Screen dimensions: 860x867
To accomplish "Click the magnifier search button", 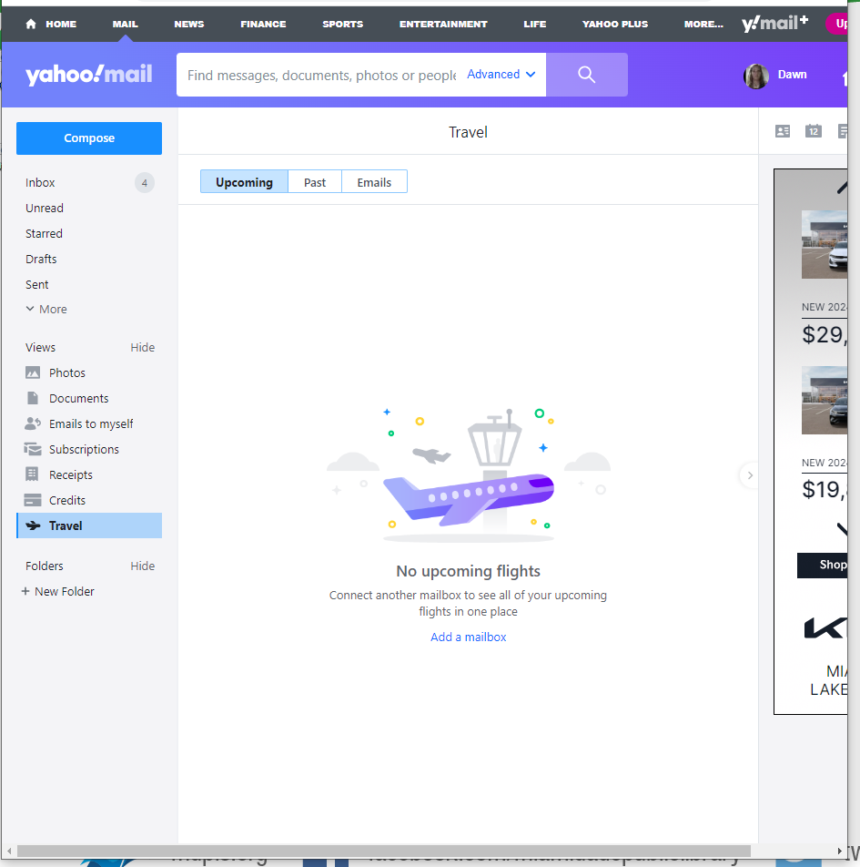I will tap(586, 75).
